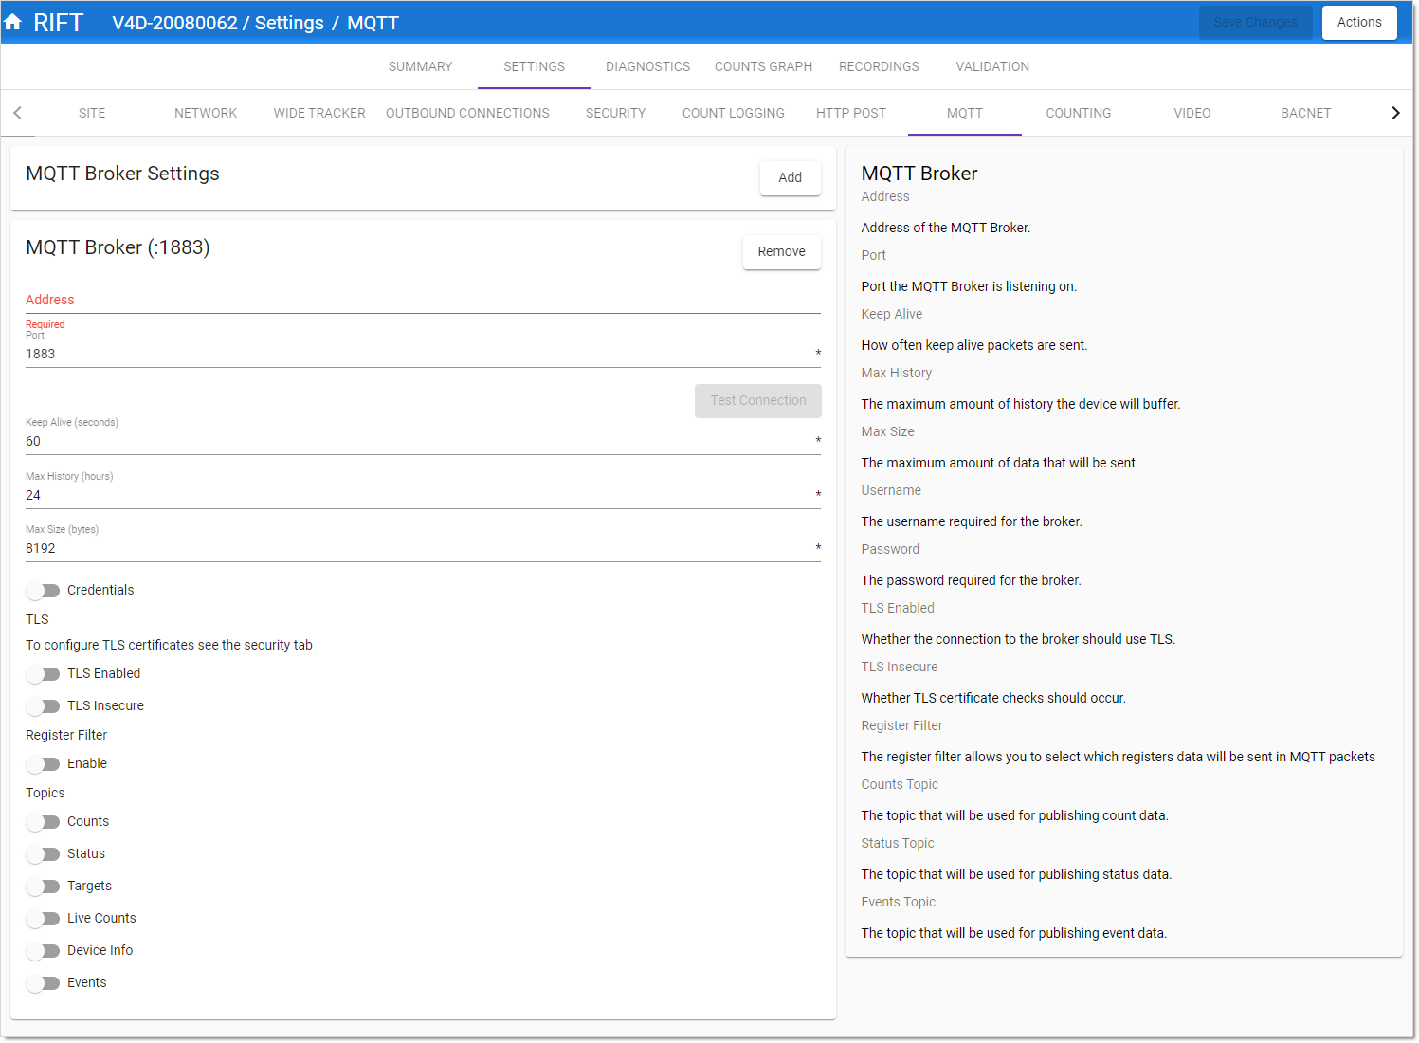Click the Test Connection button

pyautogui.click(x=758, y=400)
